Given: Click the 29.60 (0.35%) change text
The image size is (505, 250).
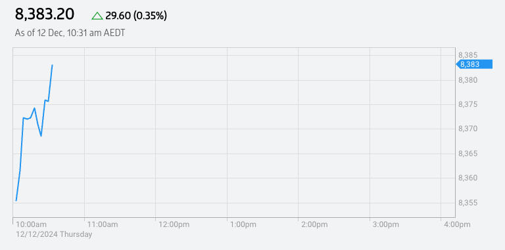Looking at the screenshot, I should coord(136,16).
